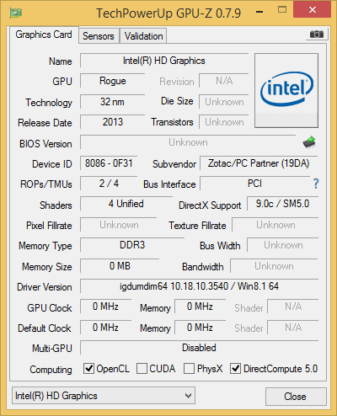337x416 pixels.
Task: Click the GPU field showing Rogue
Action: 113,81
